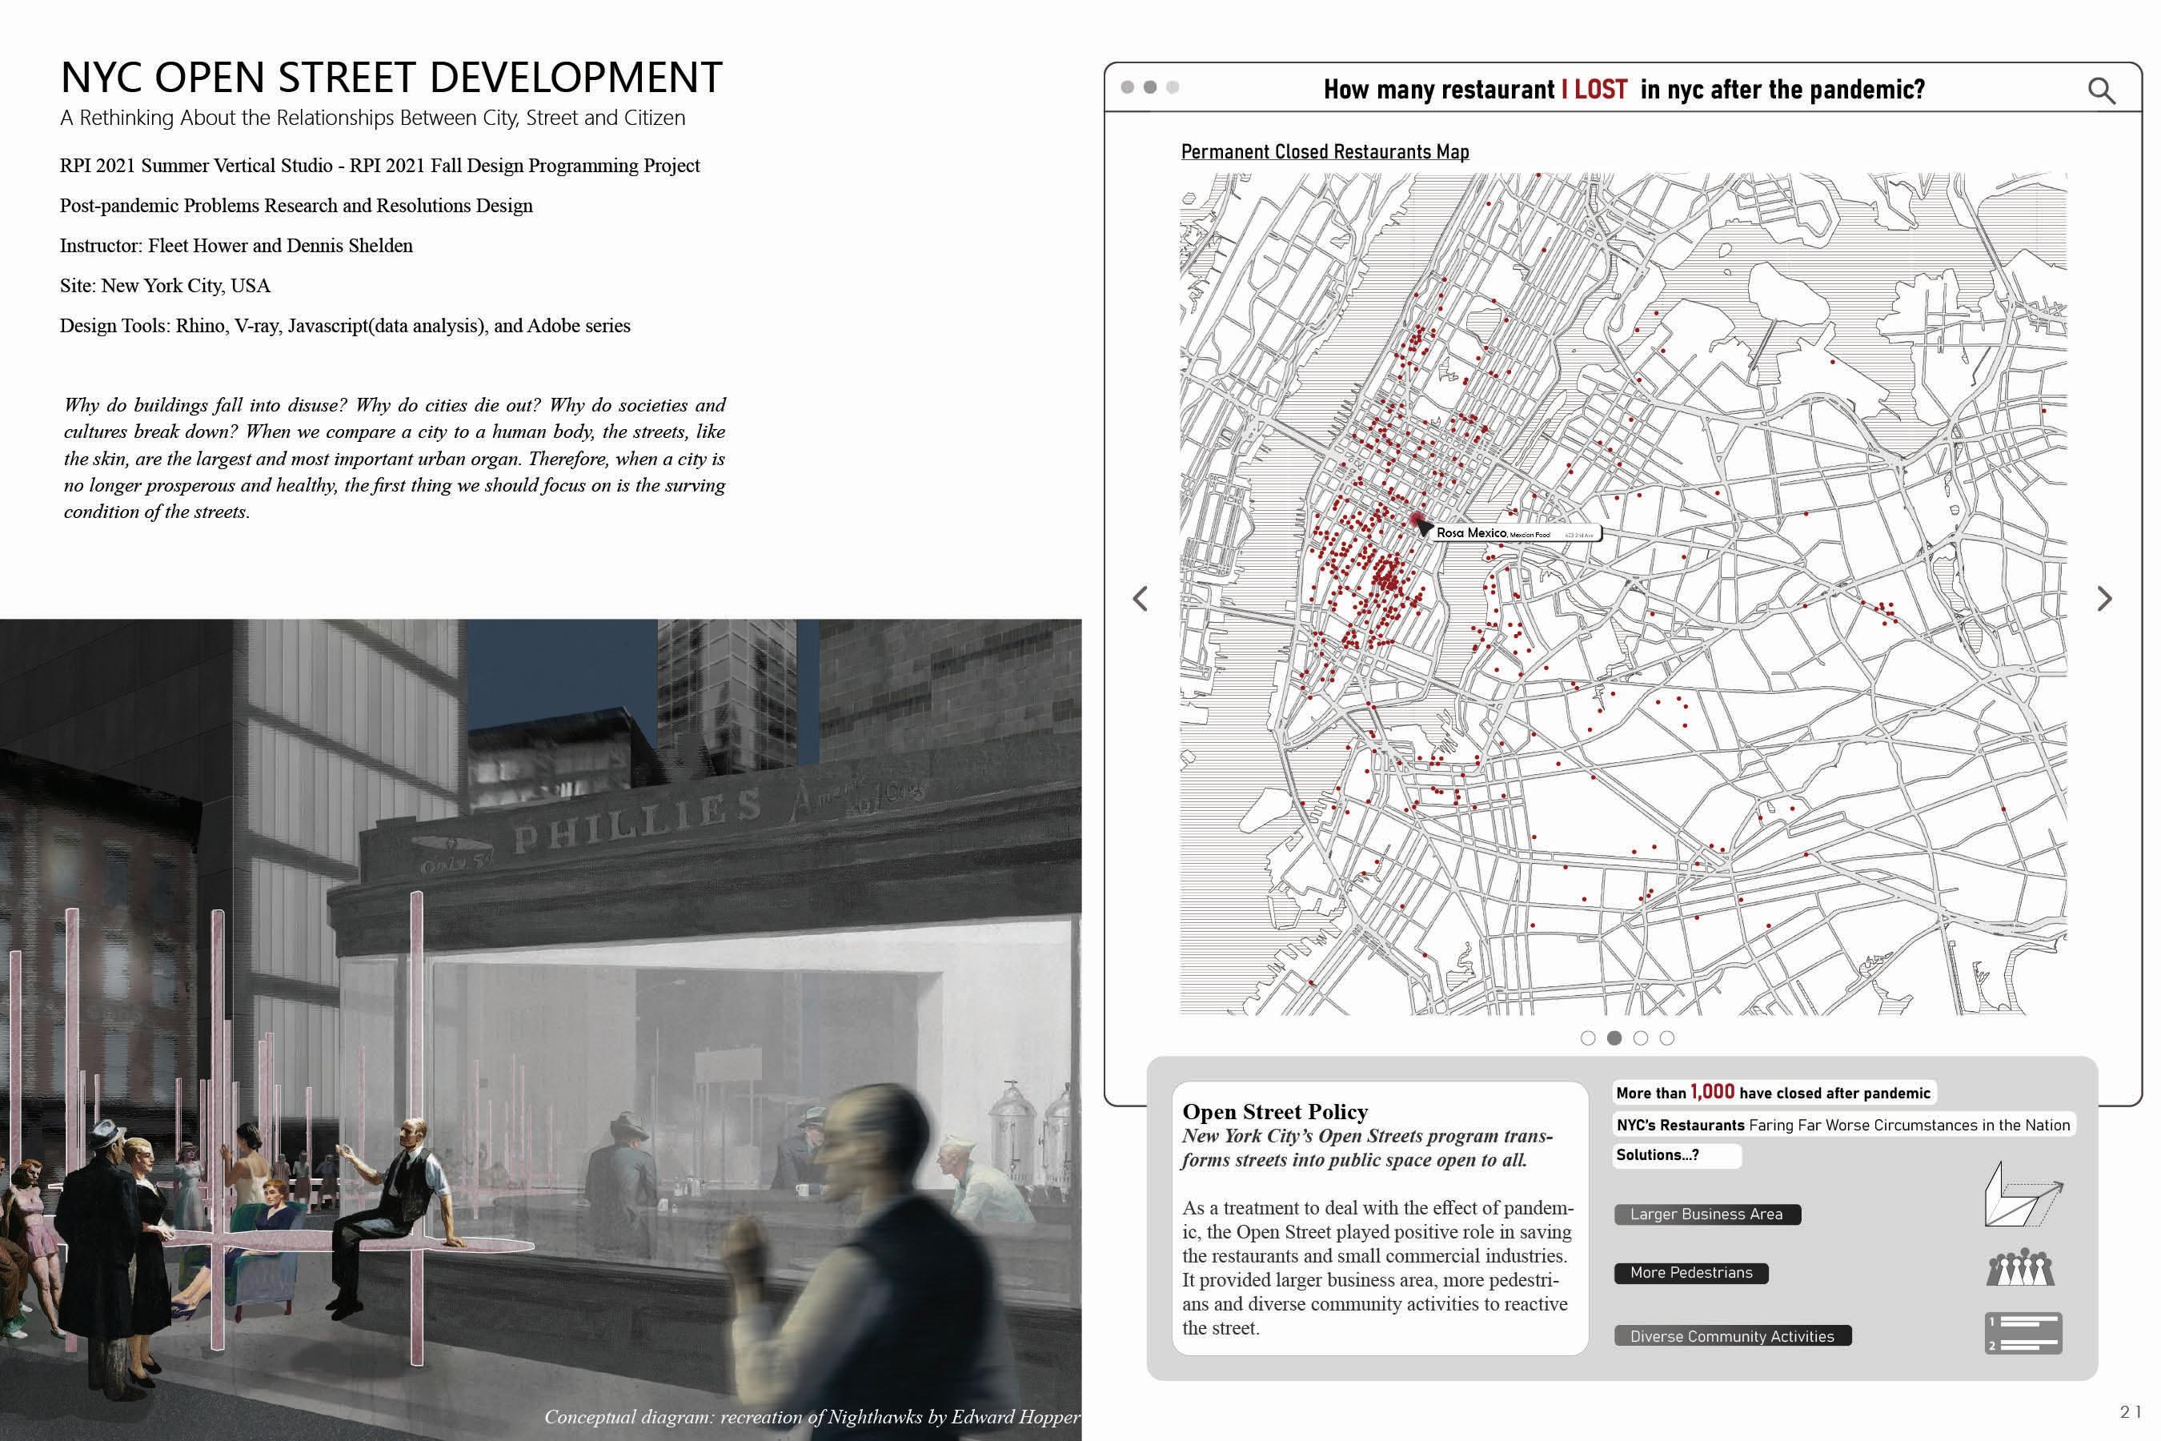The height and width of the screenshot is (1441, 2161).
Task: Click the first gray window dot
Action: tap(1128, 87)
